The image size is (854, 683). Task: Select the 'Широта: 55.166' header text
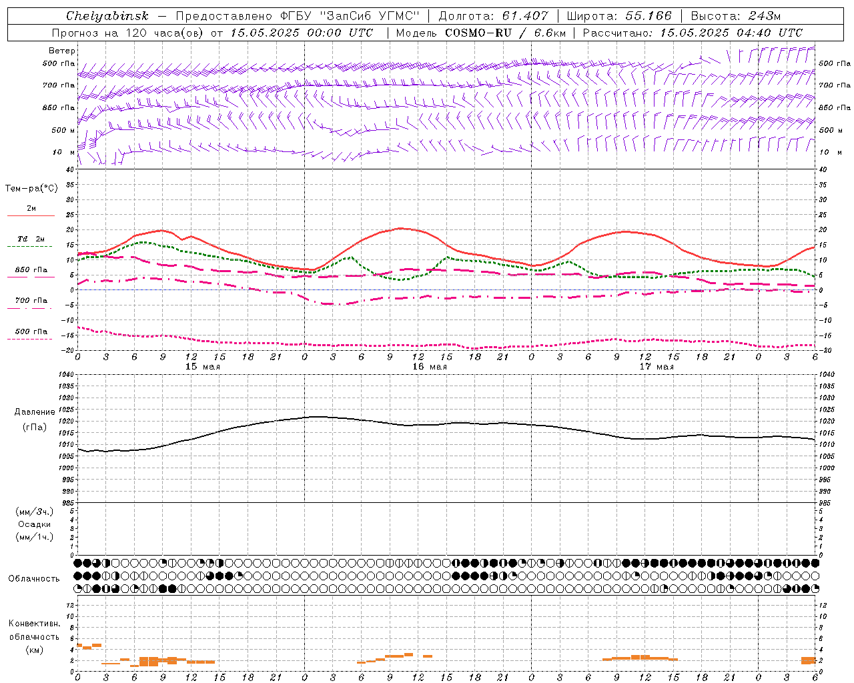618,16
